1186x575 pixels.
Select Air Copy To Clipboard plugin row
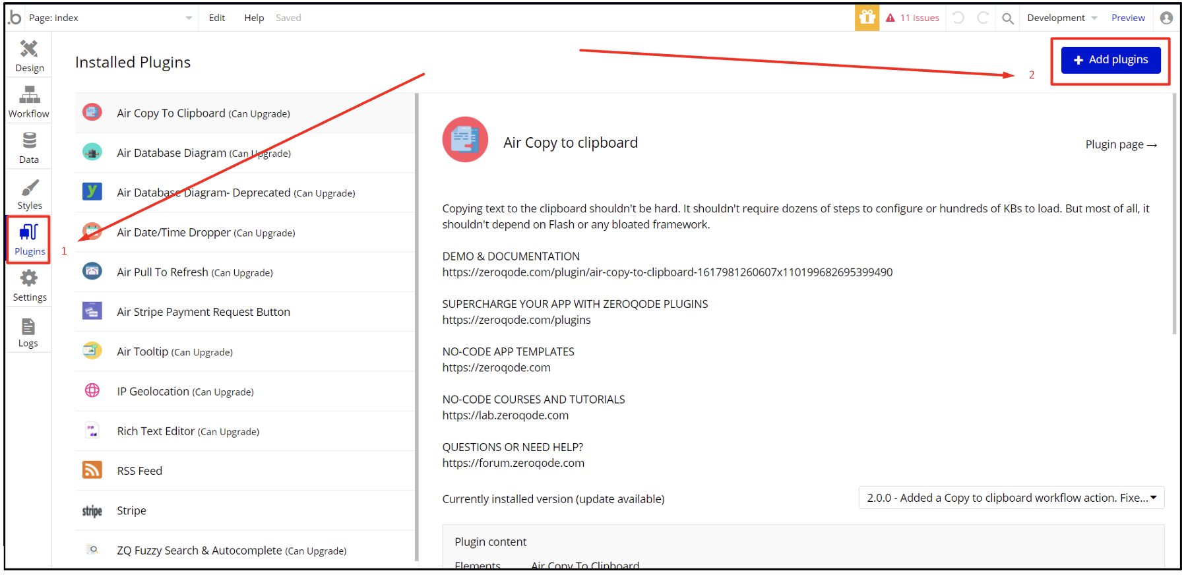click(x=245, y=113)
